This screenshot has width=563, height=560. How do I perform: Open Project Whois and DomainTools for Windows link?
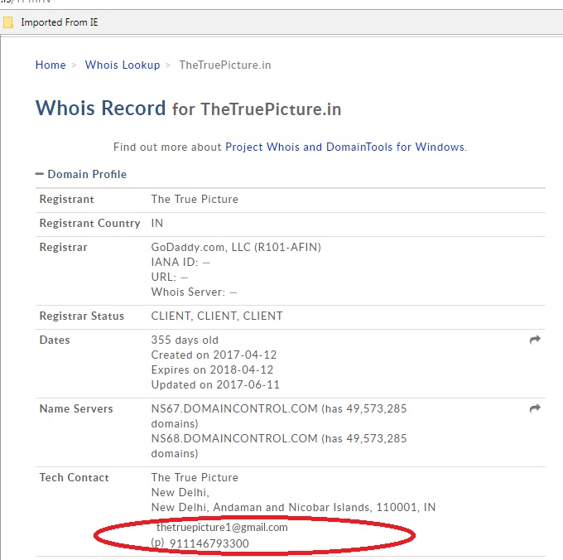(x=345, y=147)
